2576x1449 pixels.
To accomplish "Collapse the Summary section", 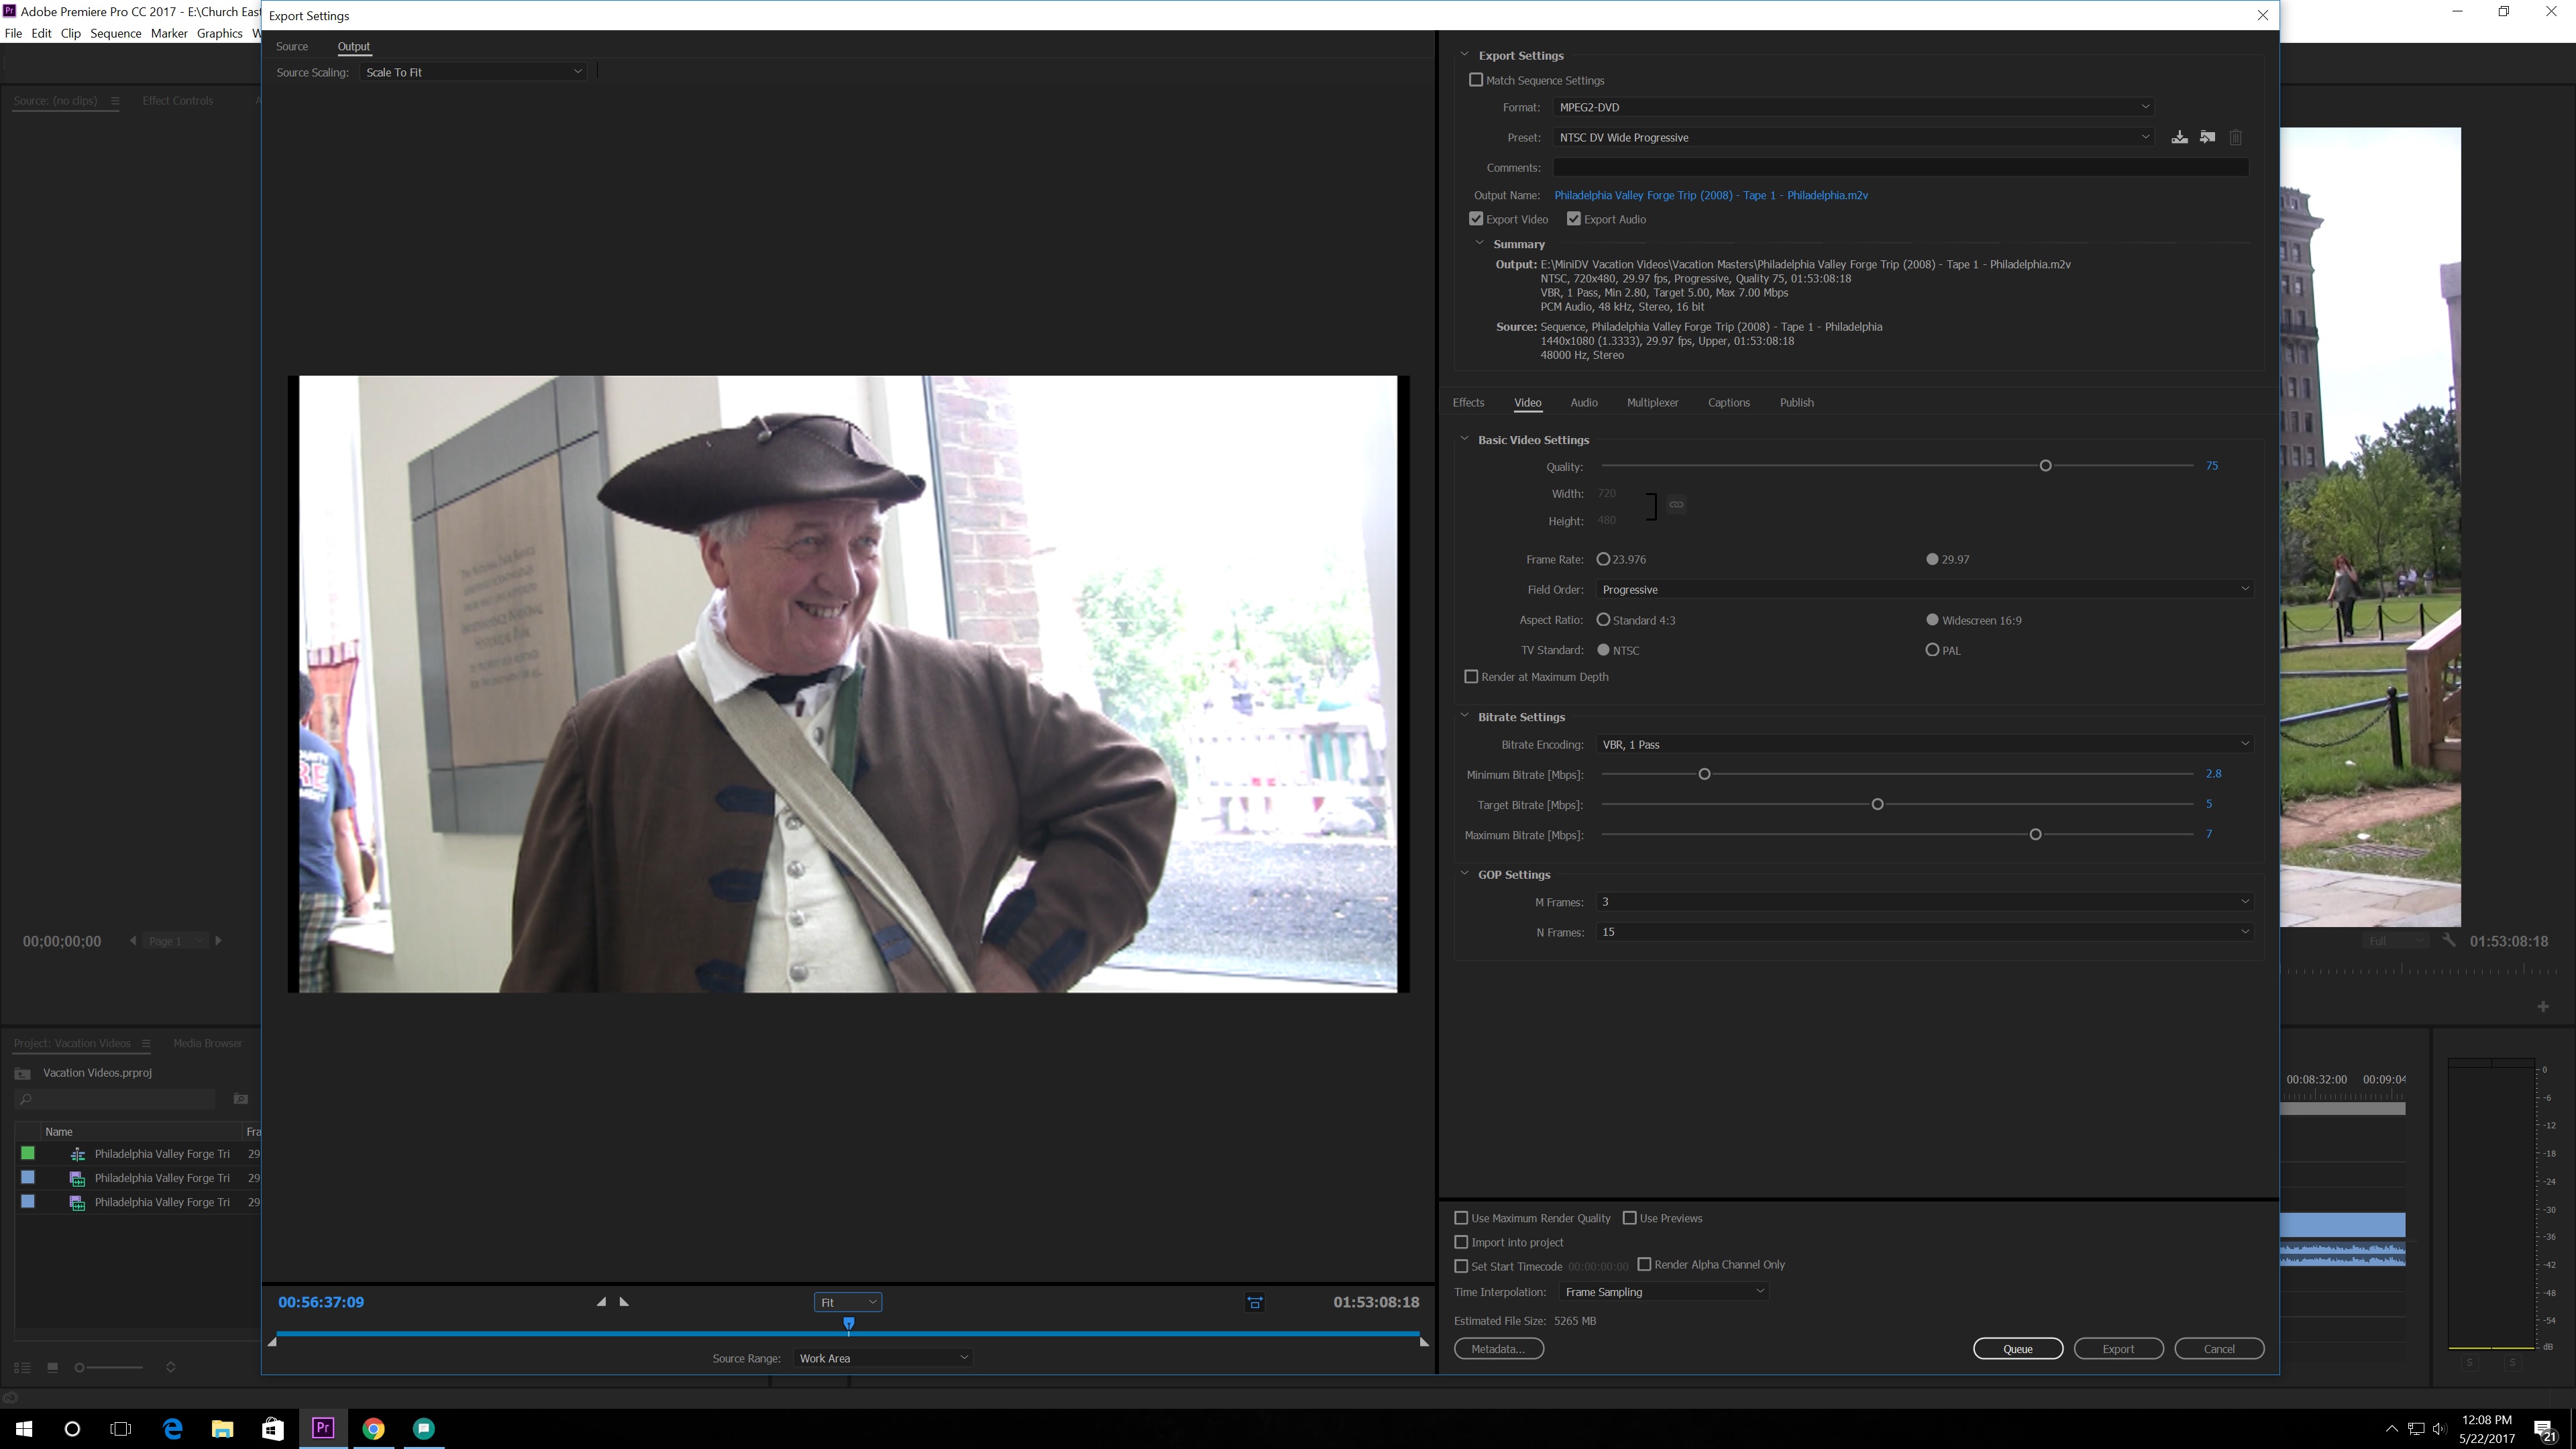I will tap(1480, 243).
